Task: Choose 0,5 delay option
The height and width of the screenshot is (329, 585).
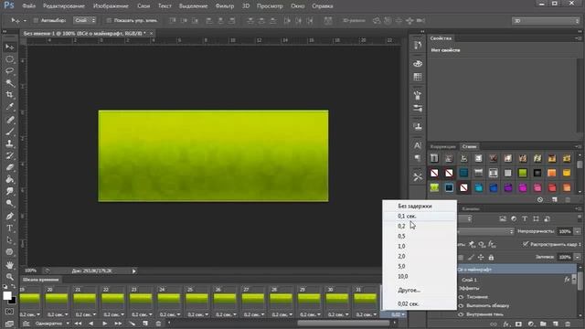Action: [420, 236]
